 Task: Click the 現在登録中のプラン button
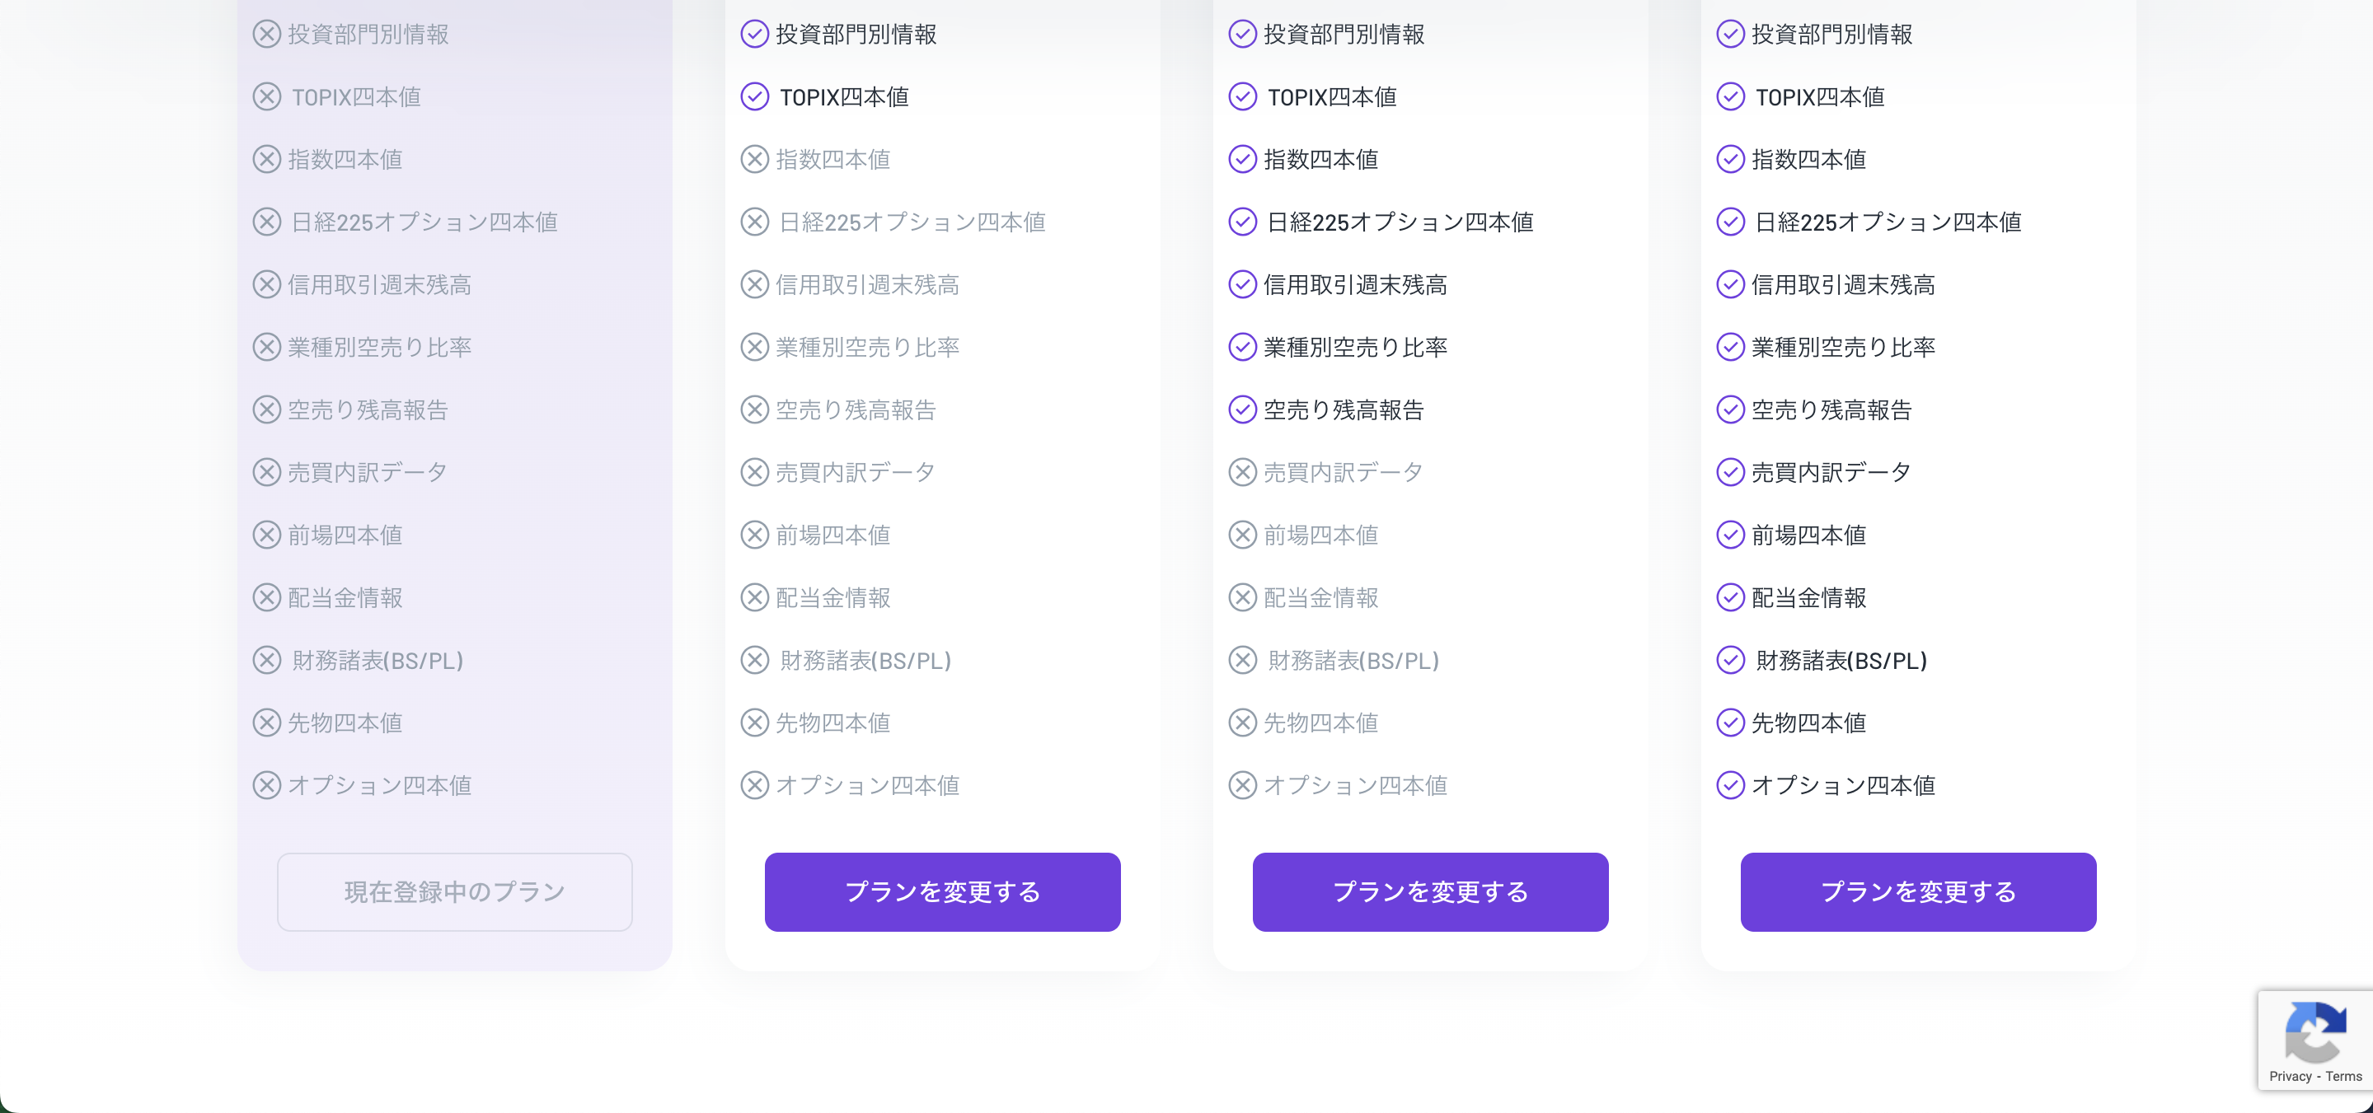(x=453, y=891)
